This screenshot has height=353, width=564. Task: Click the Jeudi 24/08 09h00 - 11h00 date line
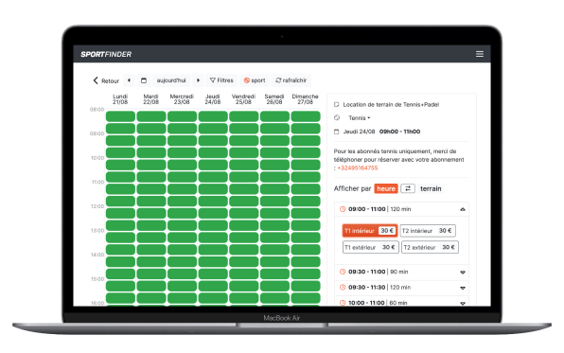click(x=381, y=132)
